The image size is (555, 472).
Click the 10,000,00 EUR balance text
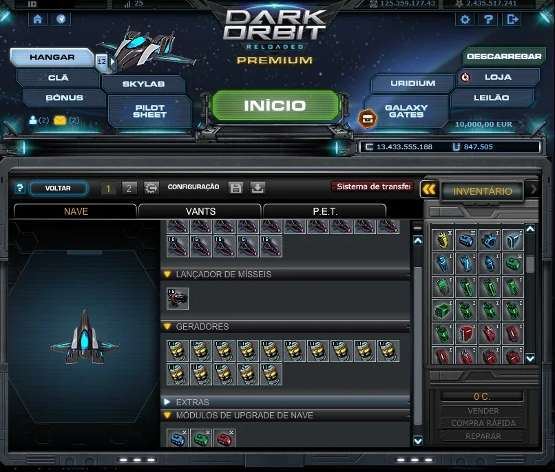pos(483,124)
